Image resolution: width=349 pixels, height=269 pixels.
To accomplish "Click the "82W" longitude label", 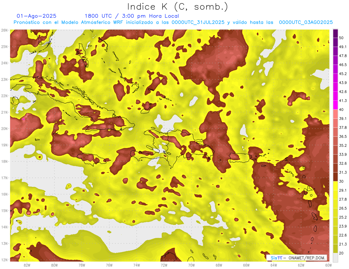I will [x=27, y=265].
